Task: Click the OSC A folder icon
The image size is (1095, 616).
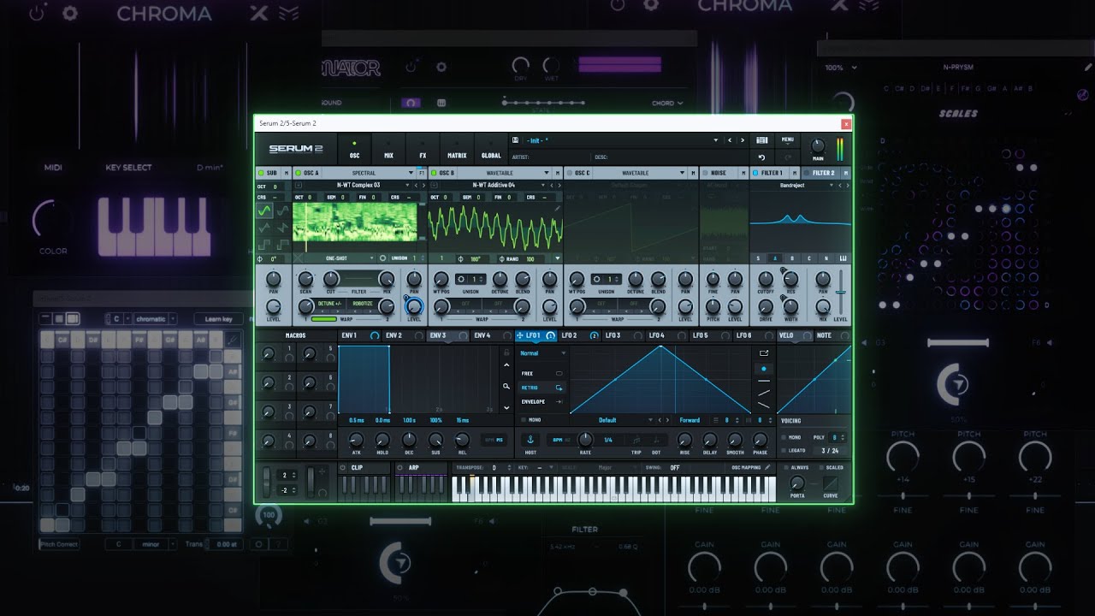Action: 299,186
